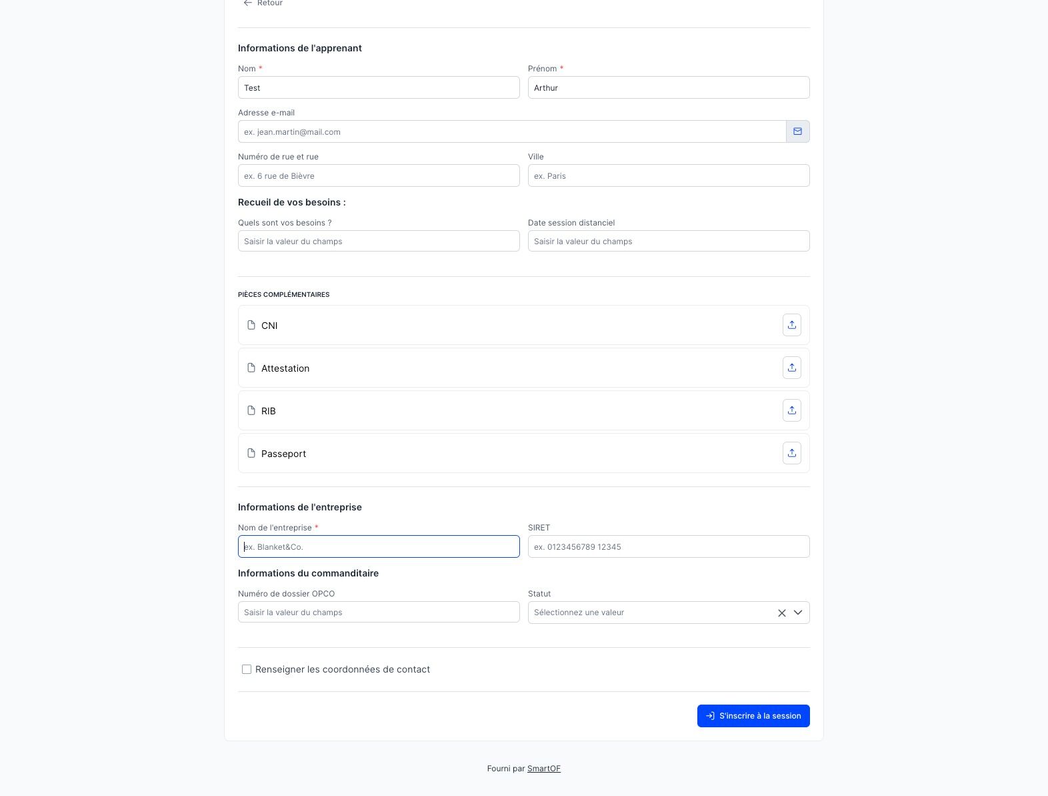Screen dimensions: 1048x796
Task: Focus the Nom de l'entreprise field
Action: [x=379, y=546]
